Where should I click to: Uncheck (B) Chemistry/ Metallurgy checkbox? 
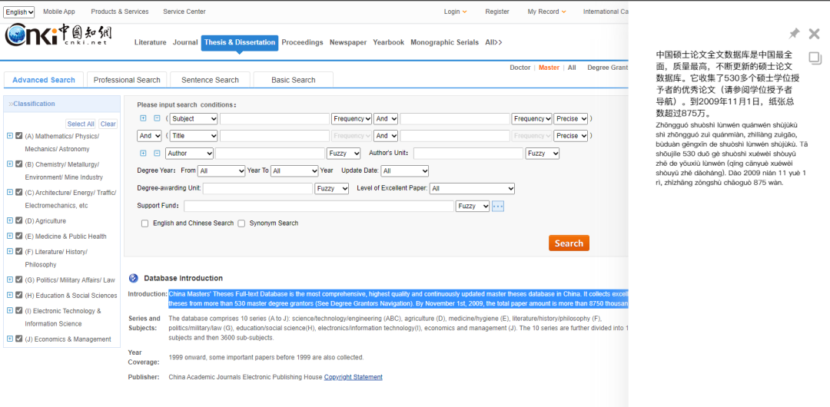tap(19, 164)
